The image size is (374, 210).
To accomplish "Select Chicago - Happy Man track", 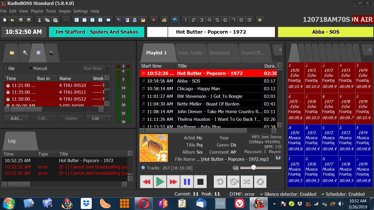I will (x=208, y=89).
